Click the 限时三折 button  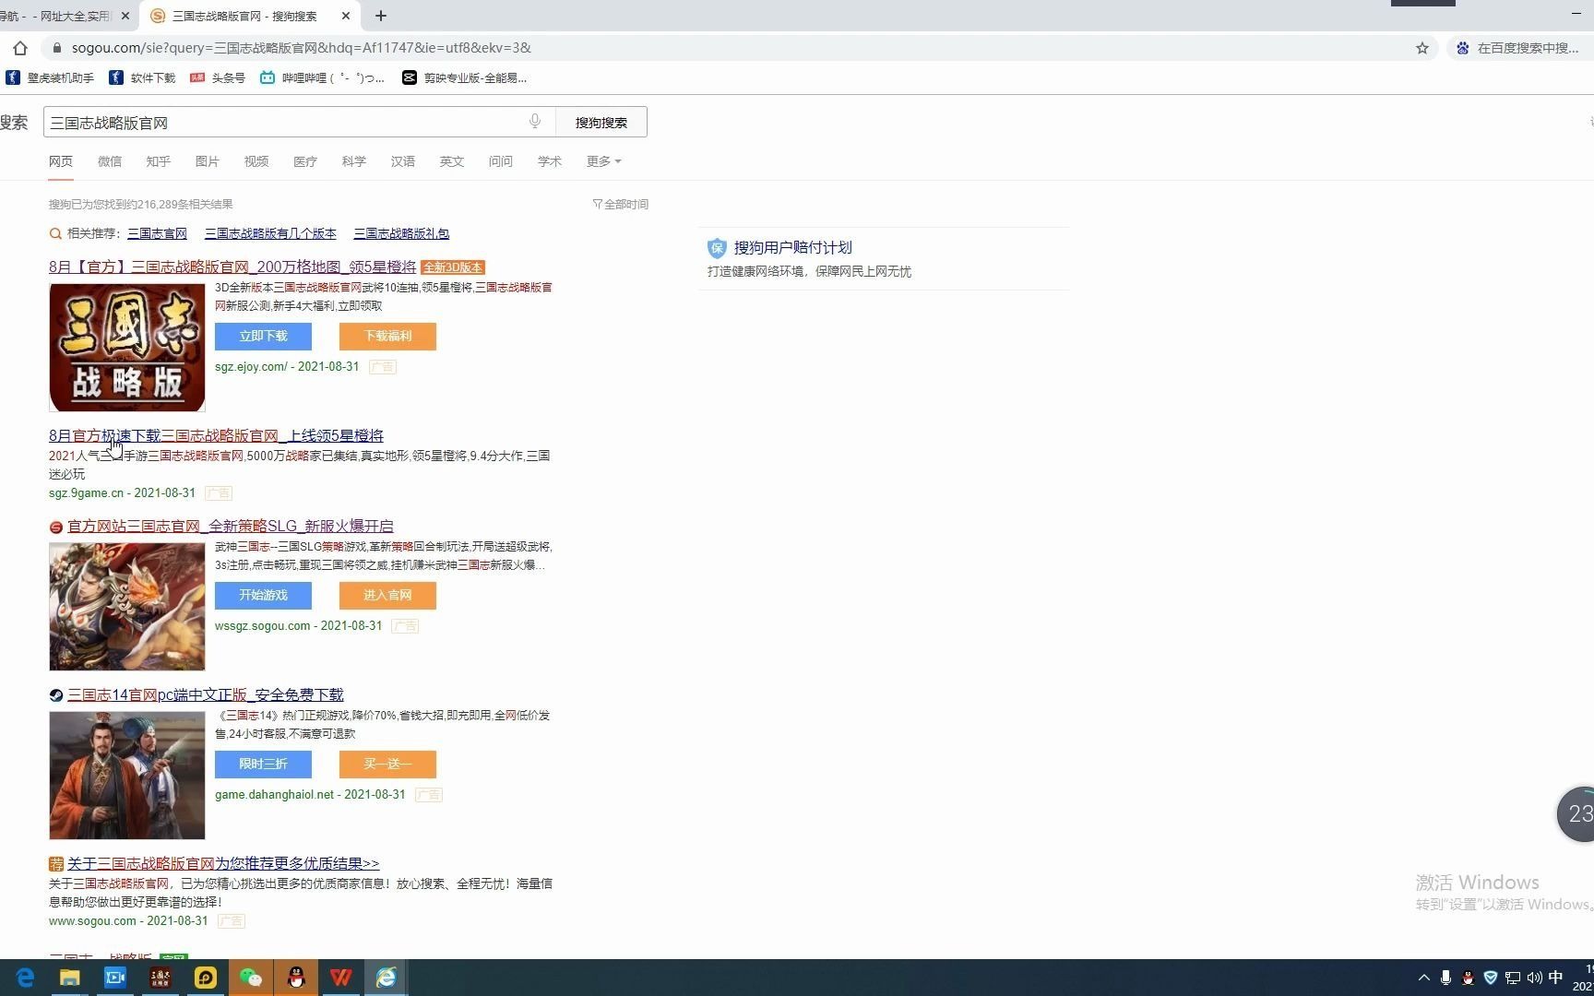click(263, 764)
